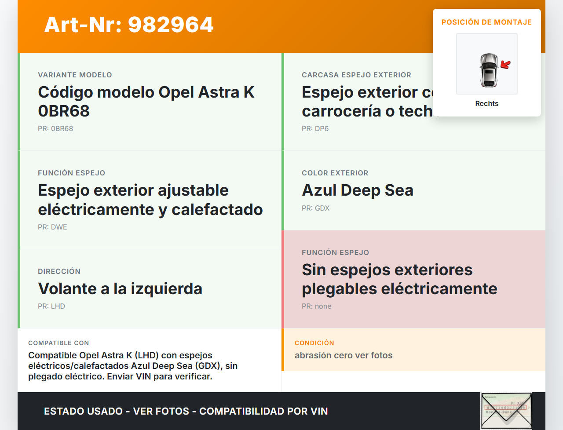
Task: Open the VIN envelope thumbnail in footer
Action: 506,411
